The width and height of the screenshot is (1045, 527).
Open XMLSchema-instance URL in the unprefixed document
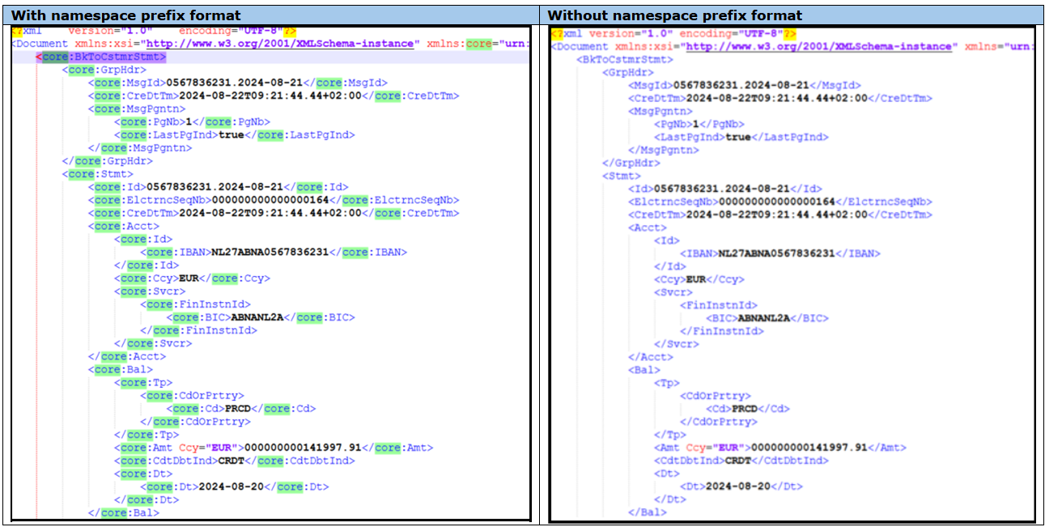tap(818, 46)
